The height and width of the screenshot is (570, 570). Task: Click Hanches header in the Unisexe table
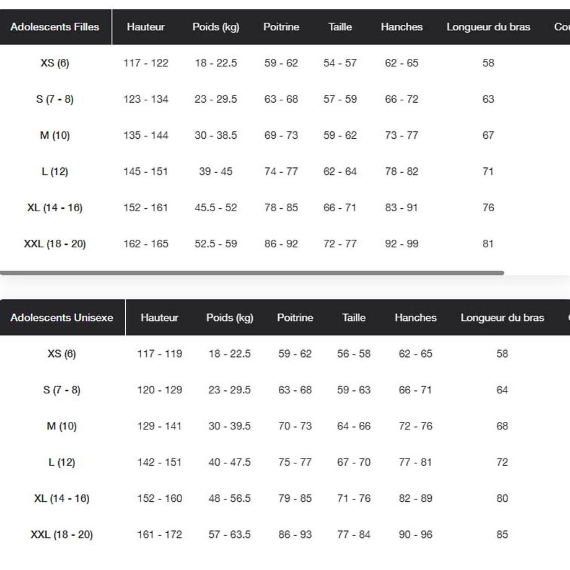[416, 318]
